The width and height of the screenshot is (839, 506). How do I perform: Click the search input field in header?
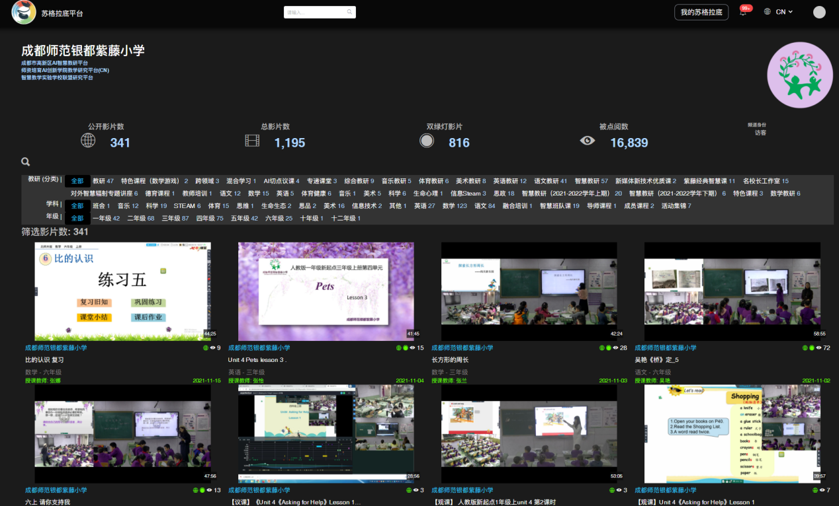(x=315, y=13)
